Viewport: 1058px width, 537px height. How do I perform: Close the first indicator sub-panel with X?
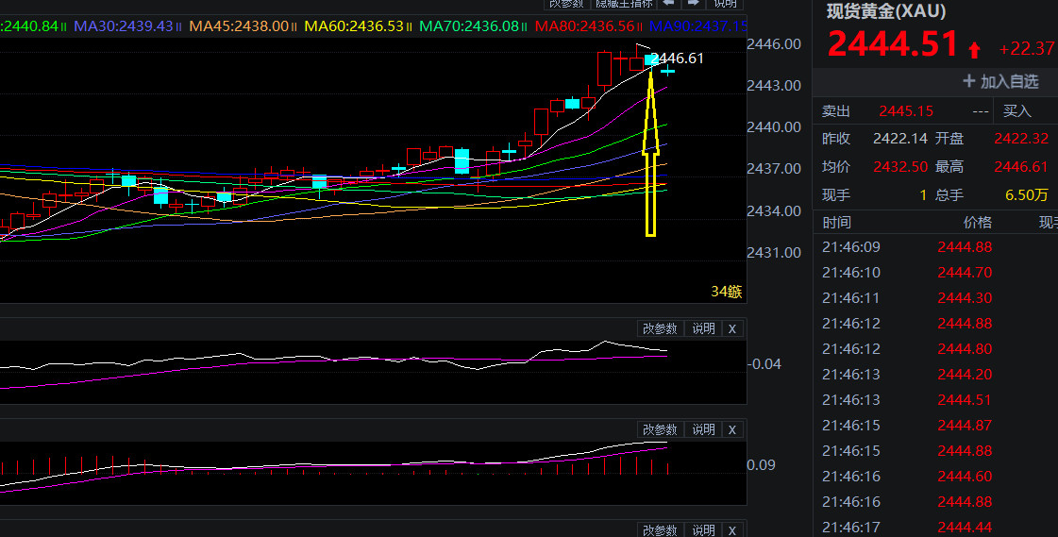(x=732, y=328)
